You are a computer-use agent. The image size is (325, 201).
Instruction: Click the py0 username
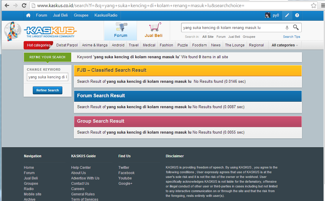pos(276,15)
